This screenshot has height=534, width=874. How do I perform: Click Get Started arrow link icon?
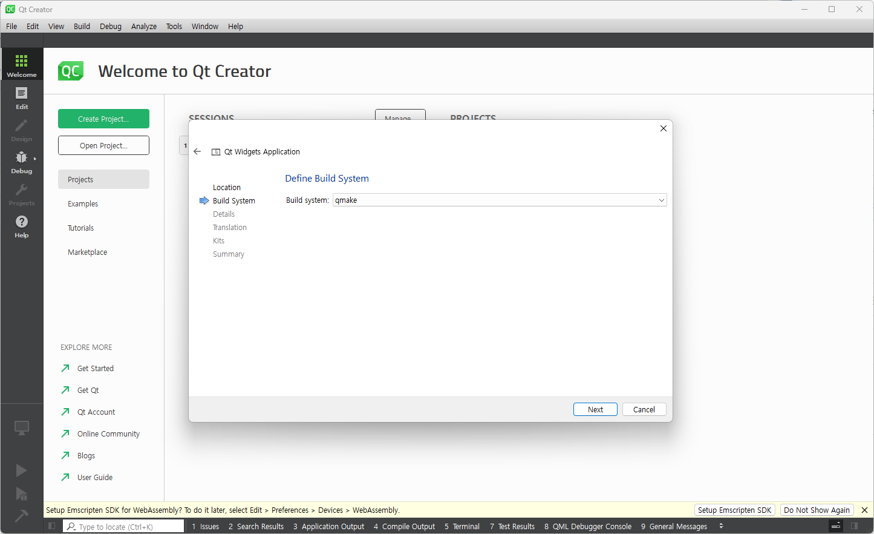65,368
